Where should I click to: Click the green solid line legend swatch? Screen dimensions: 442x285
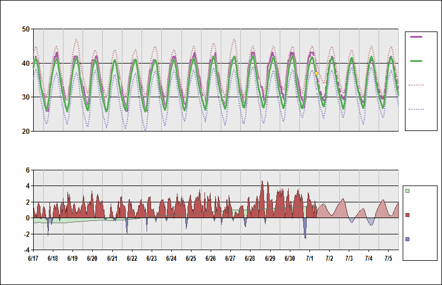coord(416,61)
